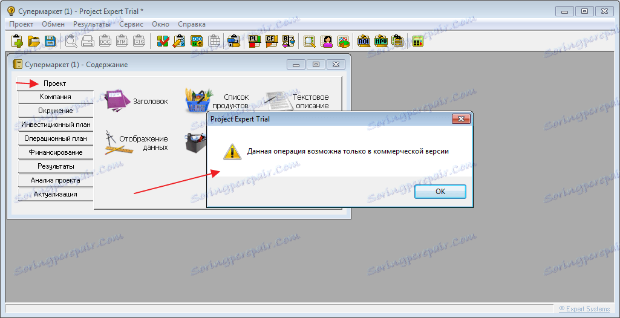Open Актуализация section
This screenshot has height=318, width=620.
tap(56, 194)
